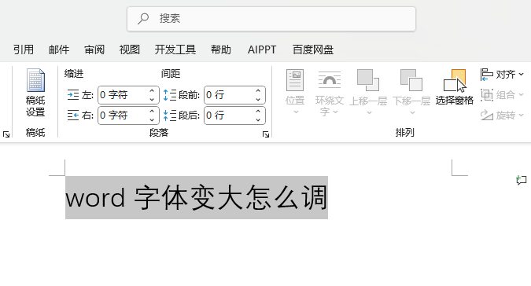Open the 段落 paragraph dialog launcher
Image resolution: width=531 pixels, height=286 pixels.
pos(266,134)
